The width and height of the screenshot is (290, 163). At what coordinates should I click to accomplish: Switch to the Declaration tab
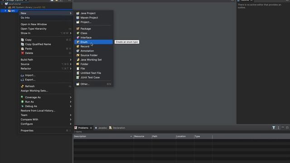coord(117,128)
